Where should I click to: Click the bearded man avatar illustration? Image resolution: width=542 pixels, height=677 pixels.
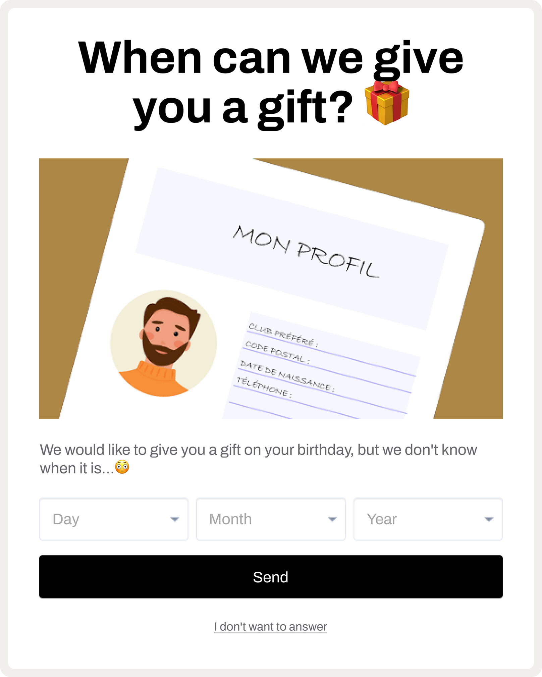[x=164, y=343]
